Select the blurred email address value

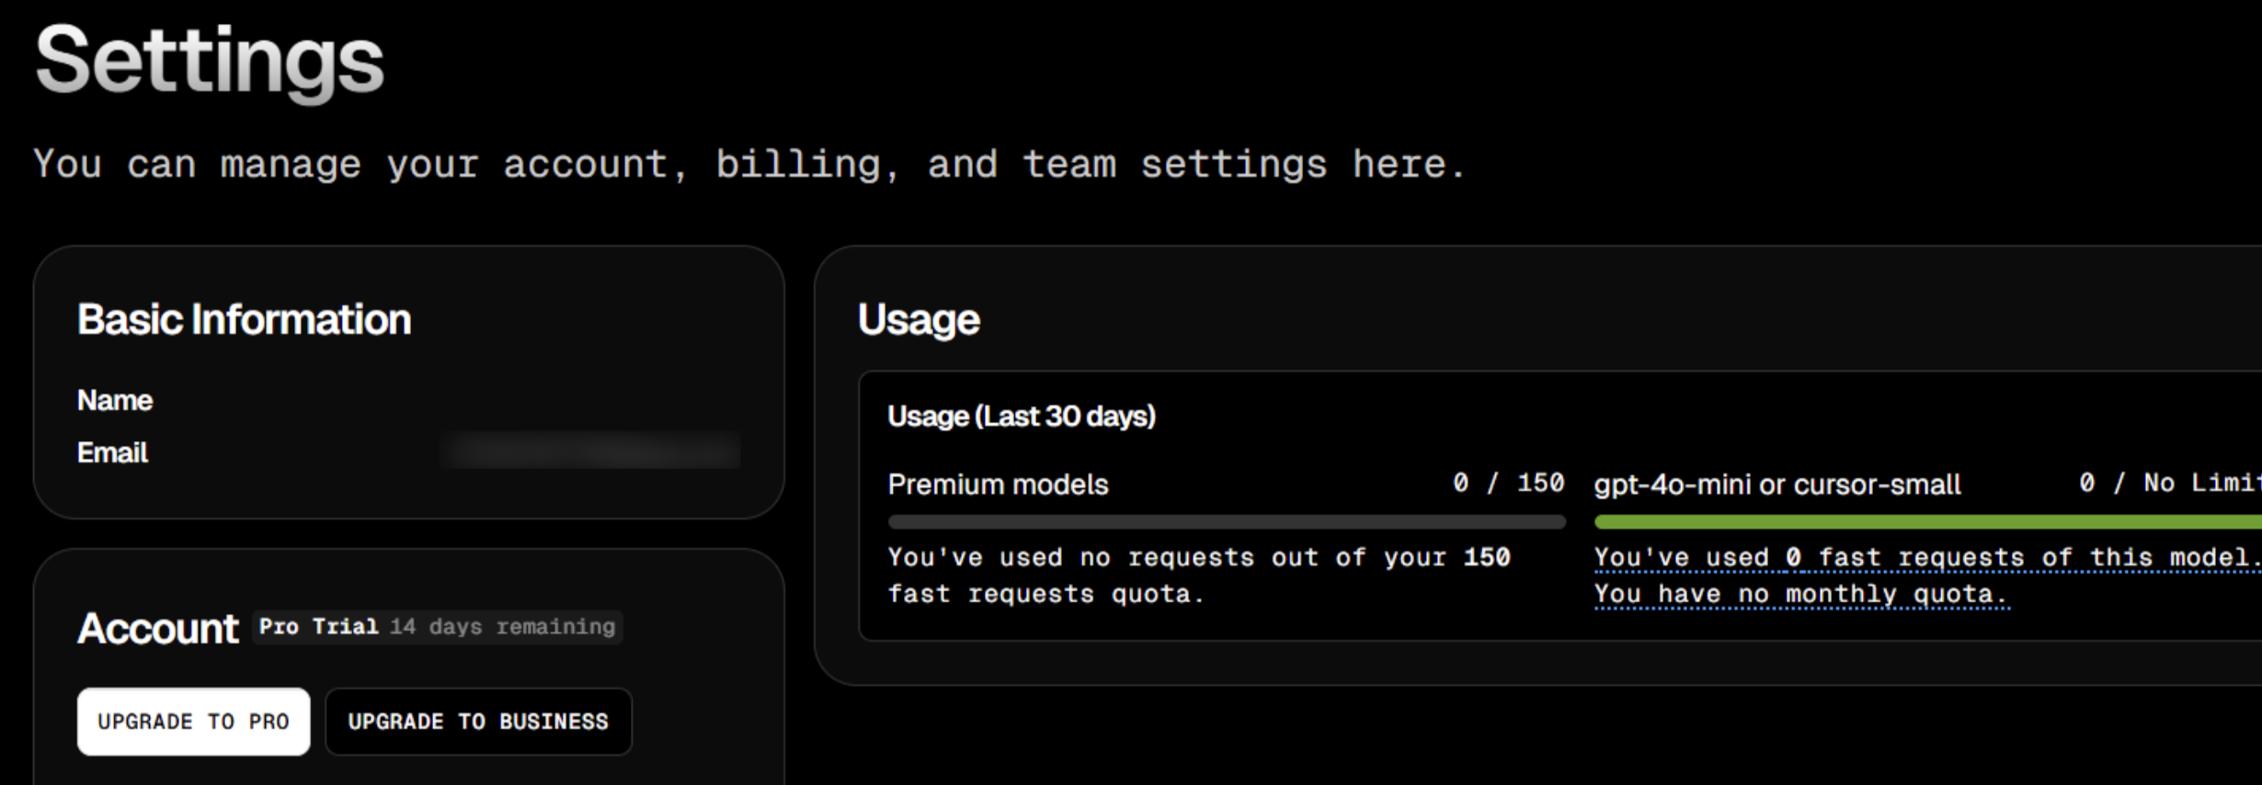click(590, 451)
